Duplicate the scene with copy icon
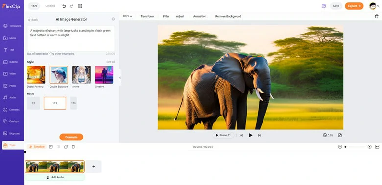382x185 pixels. (x=66, y=147)
